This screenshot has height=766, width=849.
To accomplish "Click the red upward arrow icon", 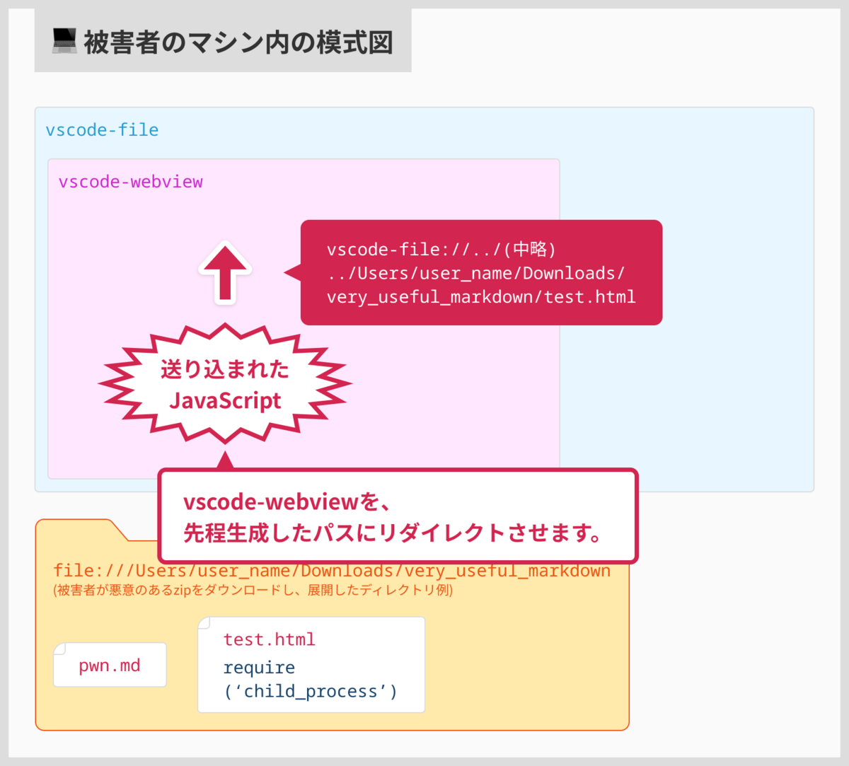I will tap(225, 274).
